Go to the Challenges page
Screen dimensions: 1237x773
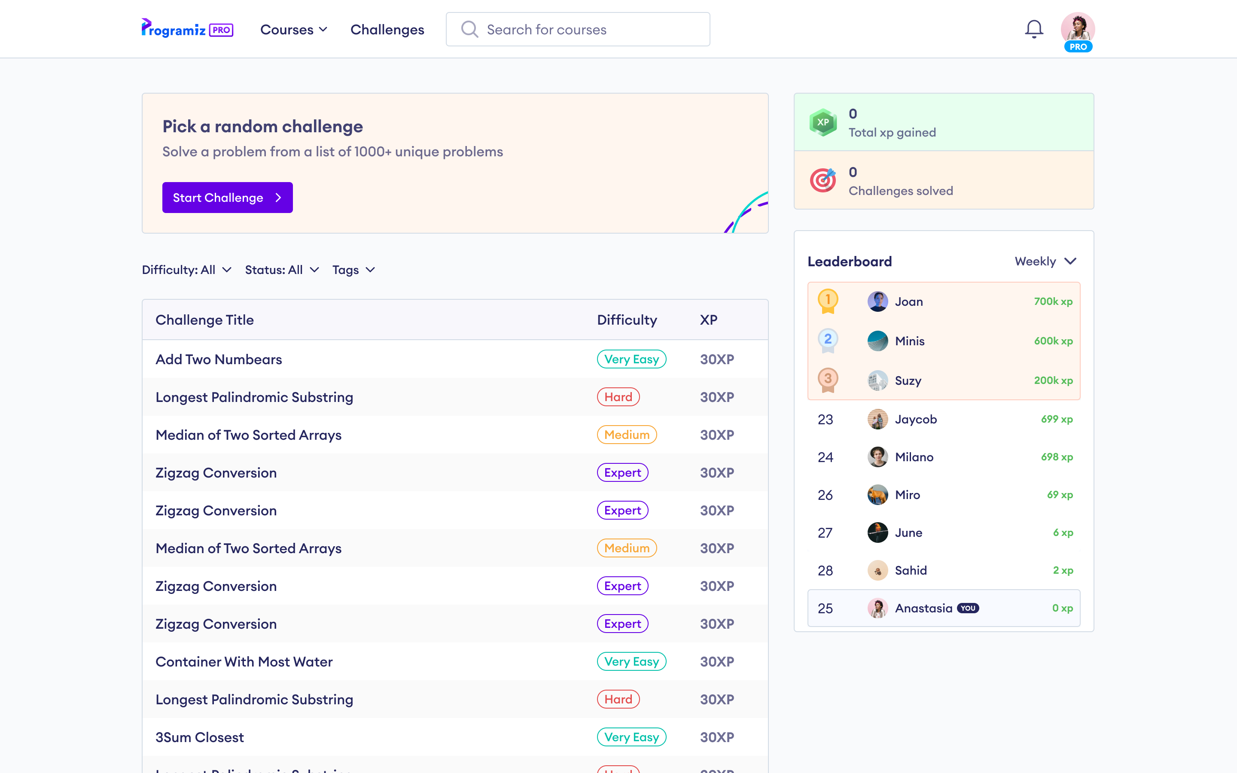tap(387, 30)
